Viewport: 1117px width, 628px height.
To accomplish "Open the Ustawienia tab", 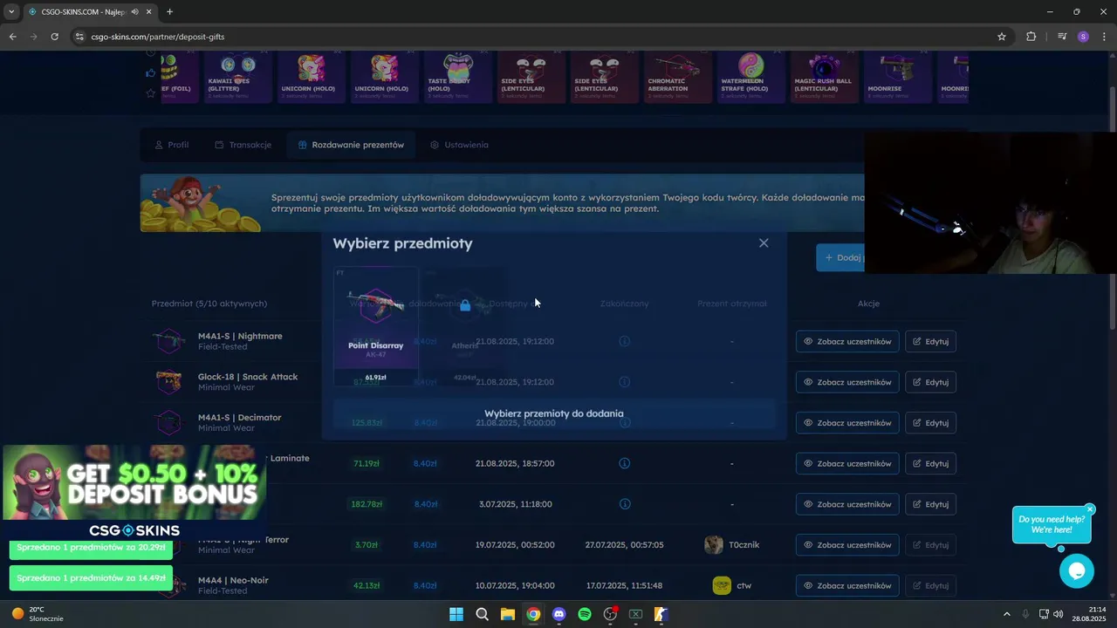I will pos(459,145).
